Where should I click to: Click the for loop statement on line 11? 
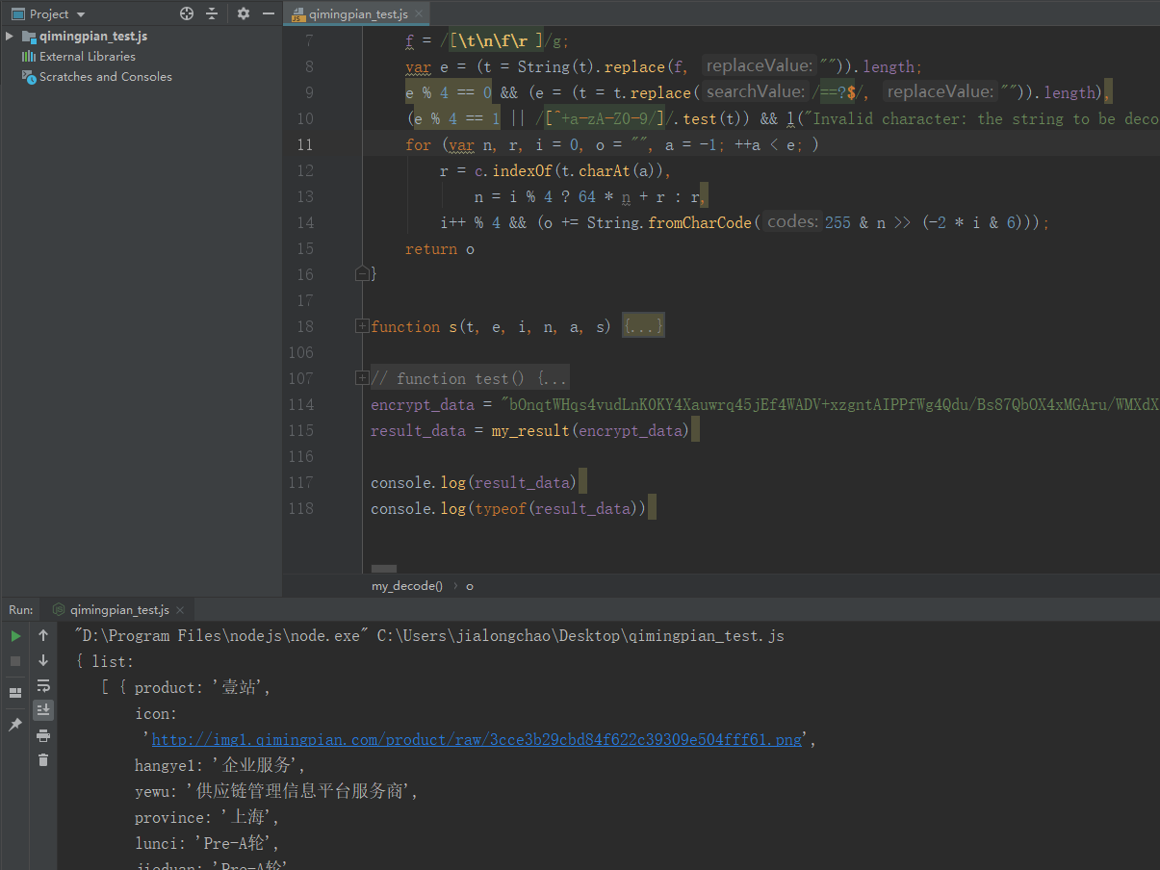[612, 144]
